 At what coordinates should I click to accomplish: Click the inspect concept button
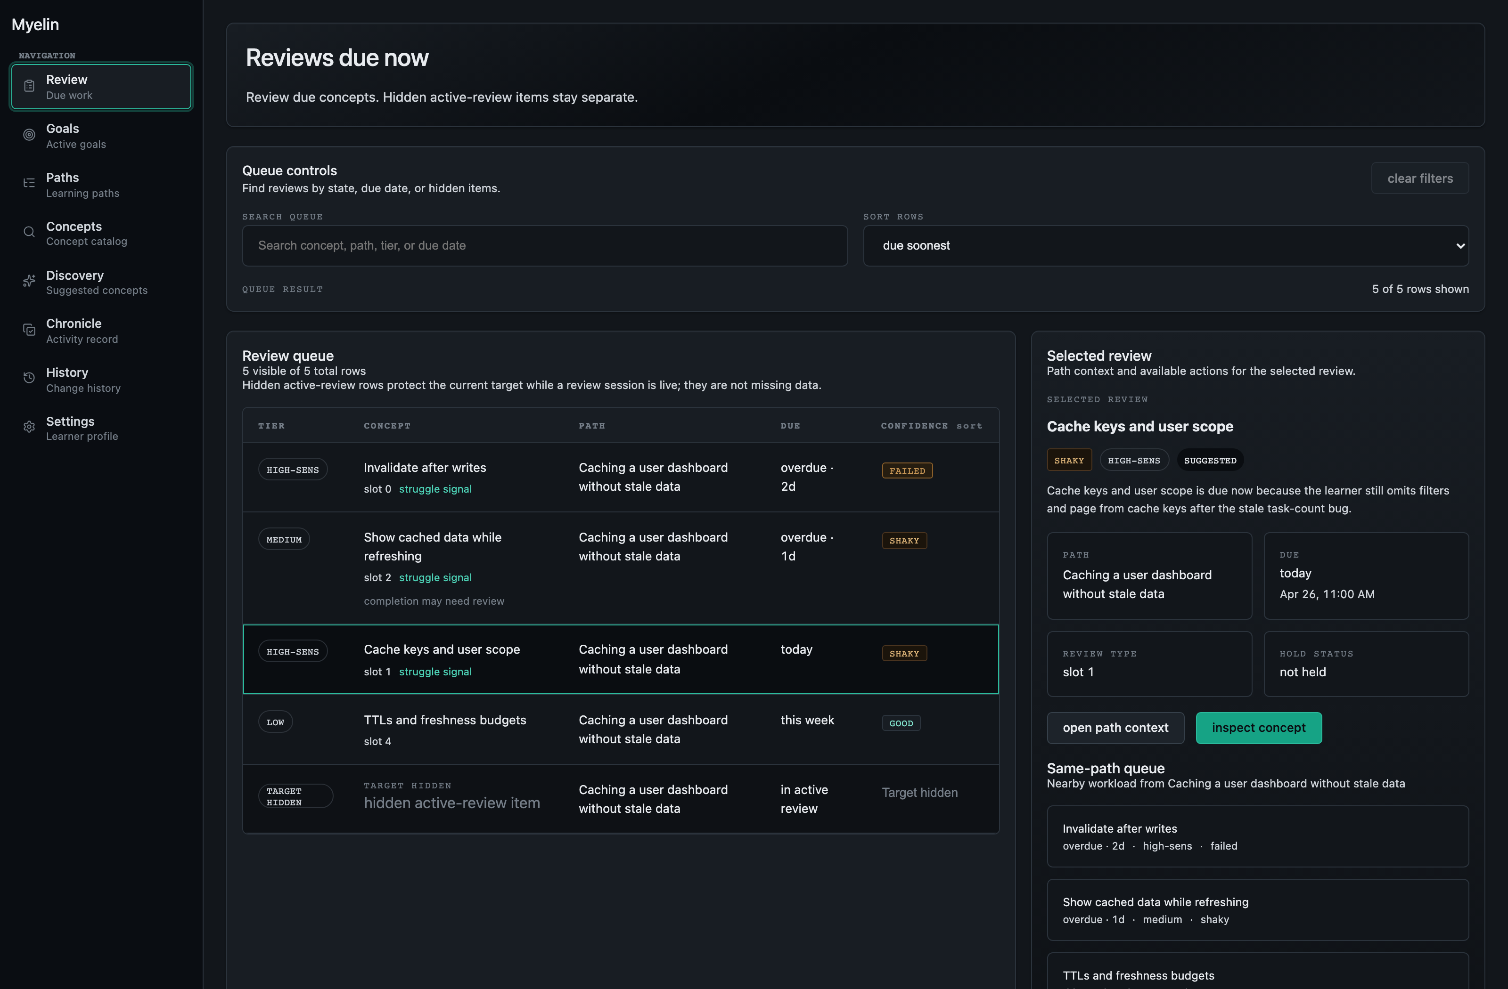[1258, 728]
